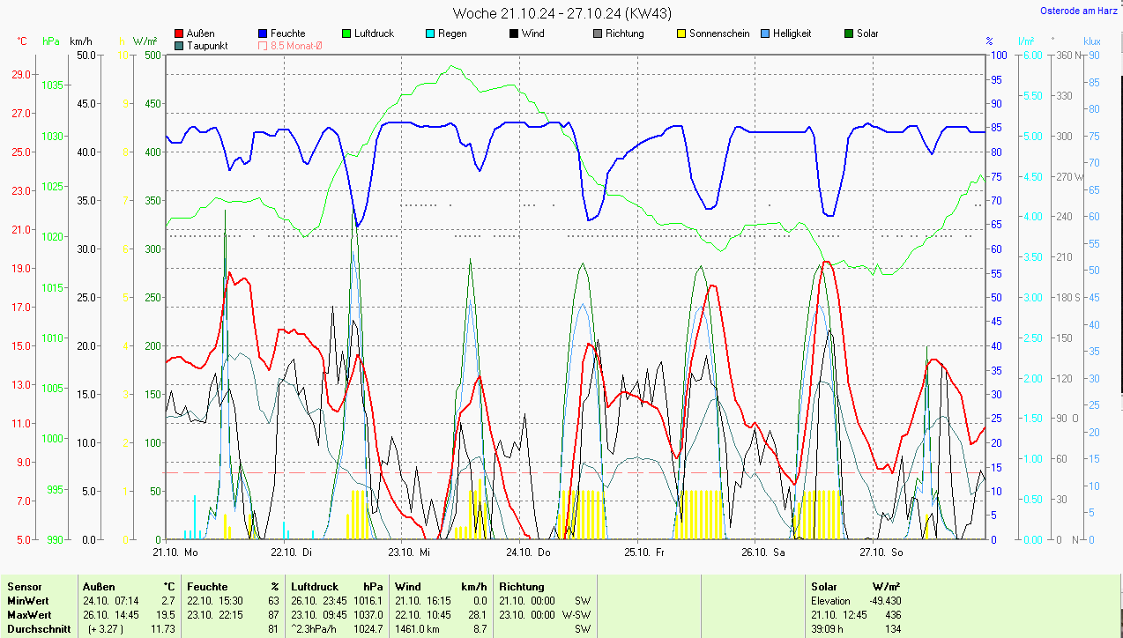Click the Helligkeit legend swatch
Viewport: 1123px width, 638px height.
point(765,33)
